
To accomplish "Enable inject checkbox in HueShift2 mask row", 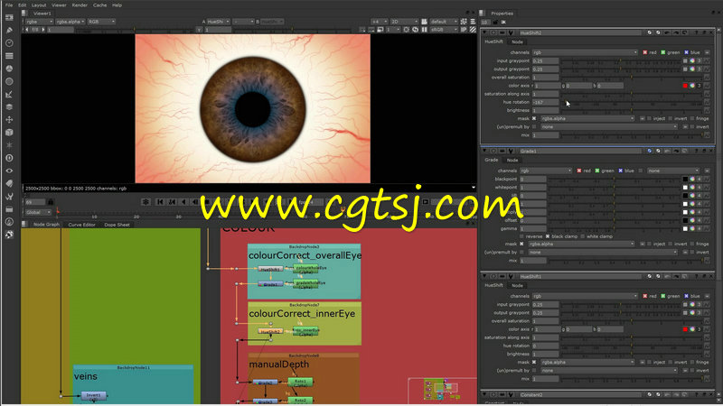I will (x=649, y=119).
